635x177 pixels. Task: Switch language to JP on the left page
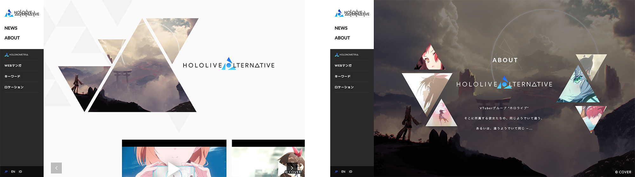coord(6,172)
